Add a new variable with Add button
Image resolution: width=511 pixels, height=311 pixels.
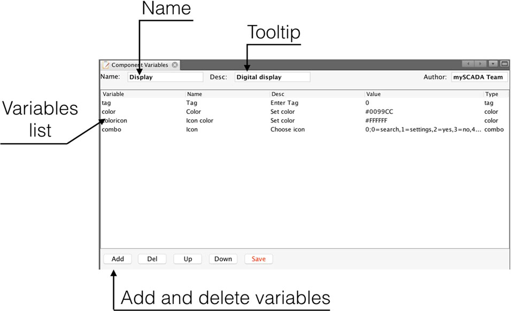click(118, 259)
